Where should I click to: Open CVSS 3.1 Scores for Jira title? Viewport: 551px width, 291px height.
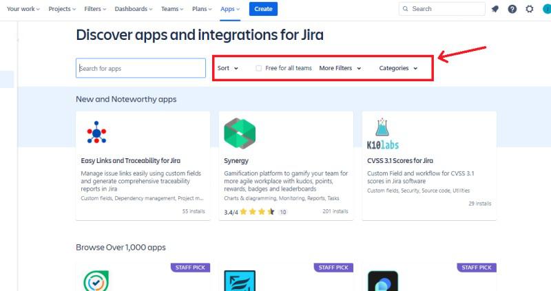[x=400, y=160]
